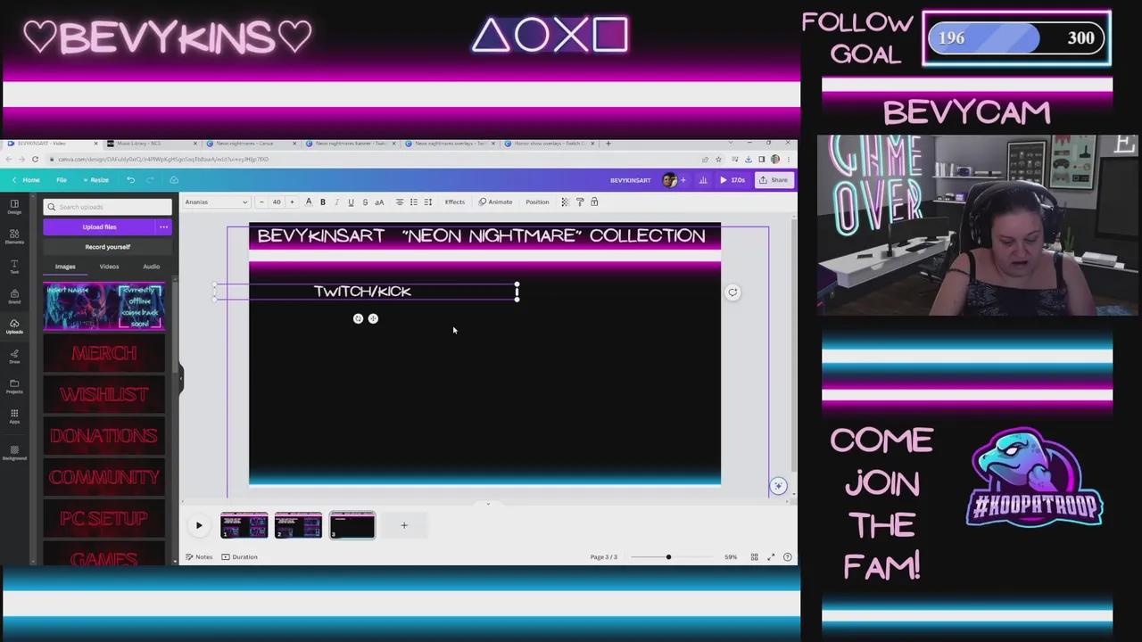This screenshot has width=1142, height=642.
Task: Open the Resize options menu
Action: tap(95, 180)
